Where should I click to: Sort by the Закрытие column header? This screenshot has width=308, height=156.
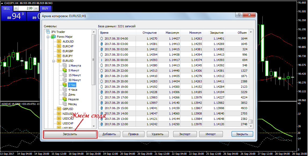tap(214, 33)
